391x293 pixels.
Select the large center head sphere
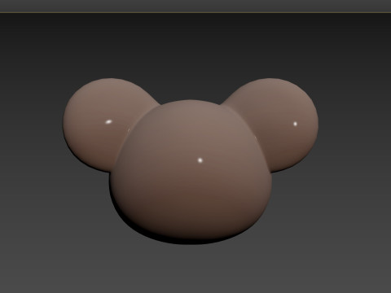click(x=191, y=173)
